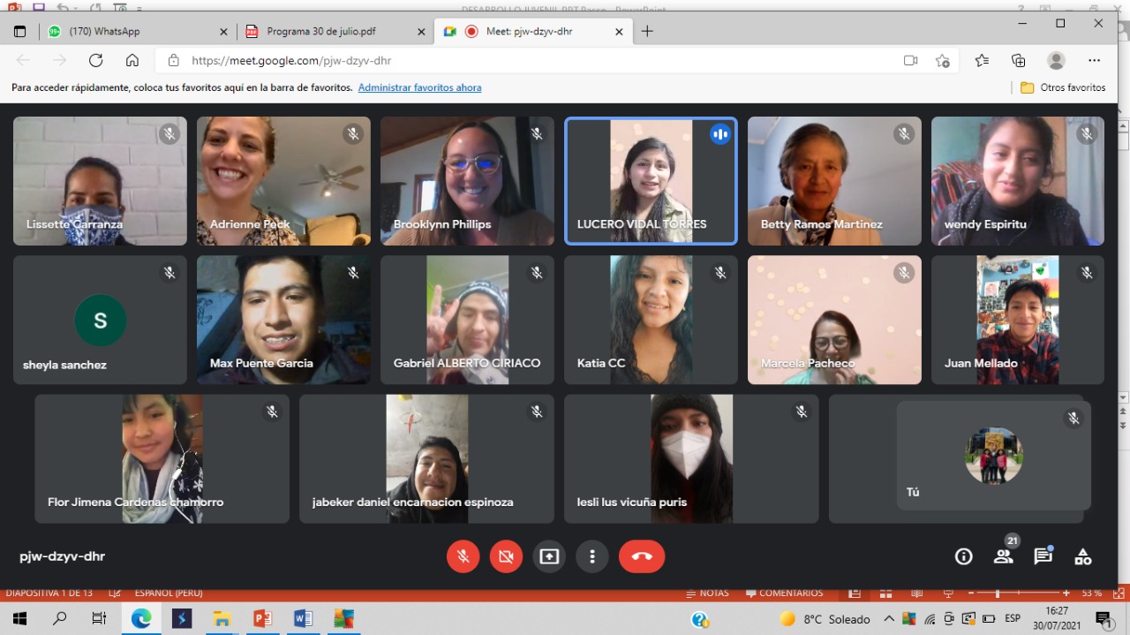This screenshot has height=635, width=1130.
Task: Select LUCERO VIDAL TORRES video tile
Action: click(651, 181)
